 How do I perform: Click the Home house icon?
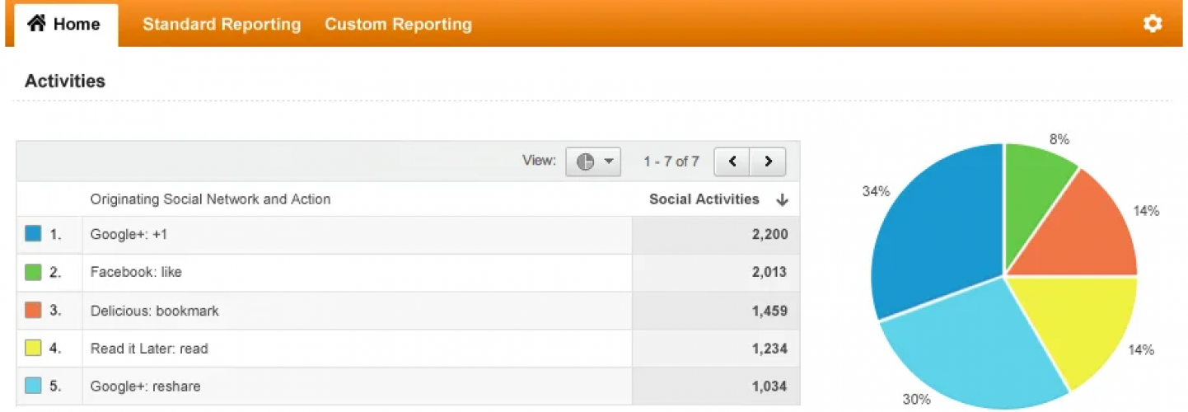point(36,24)
